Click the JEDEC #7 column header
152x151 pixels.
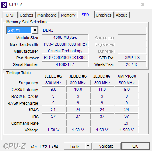(x=102, y=76)
